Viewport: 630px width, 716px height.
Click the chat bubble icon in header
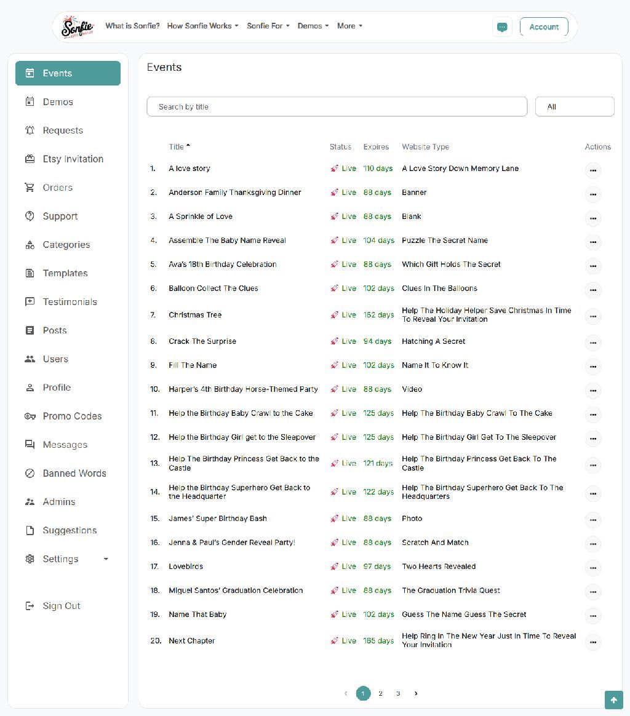click(x=502, y=27)
